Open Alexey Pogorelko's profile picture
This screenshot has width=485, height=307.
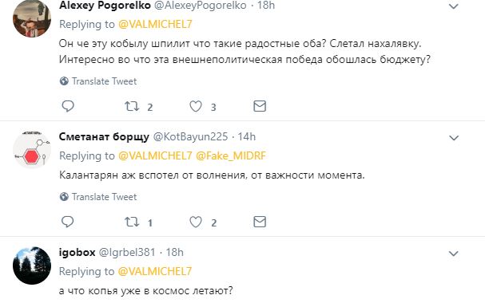(32, 18)
